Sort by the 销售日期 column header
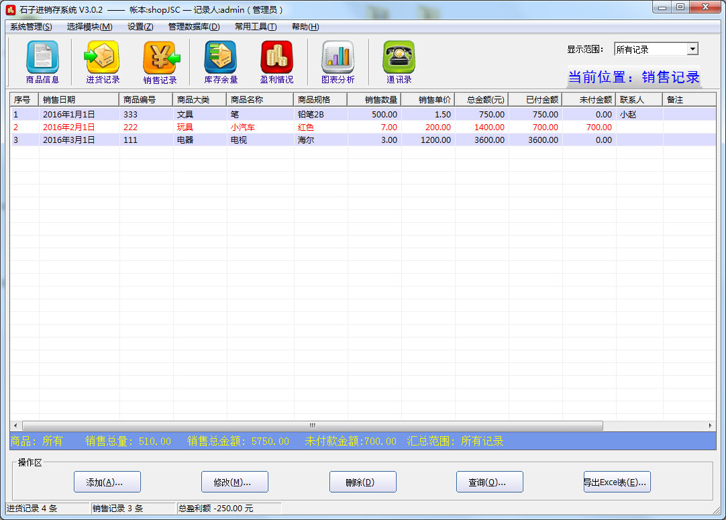The image size is (726, 520). click(79, 99)
